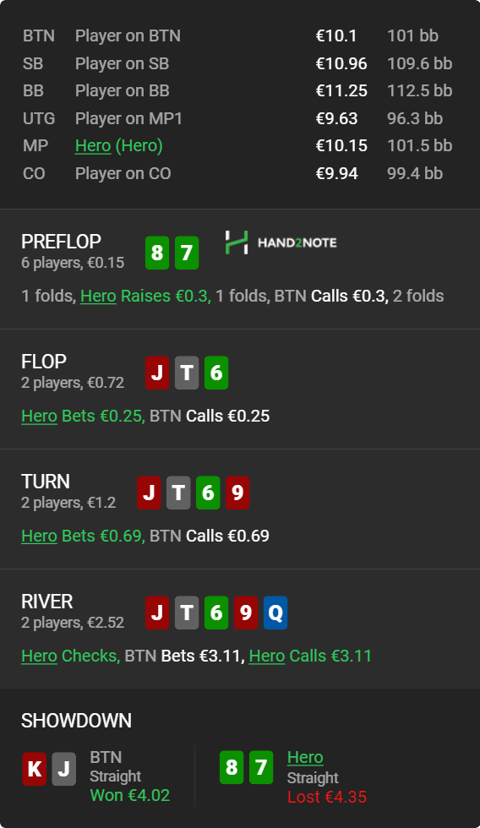Click the Hero link before Bets €0.25
Viewport: 480px width, 828px height.
39,416
